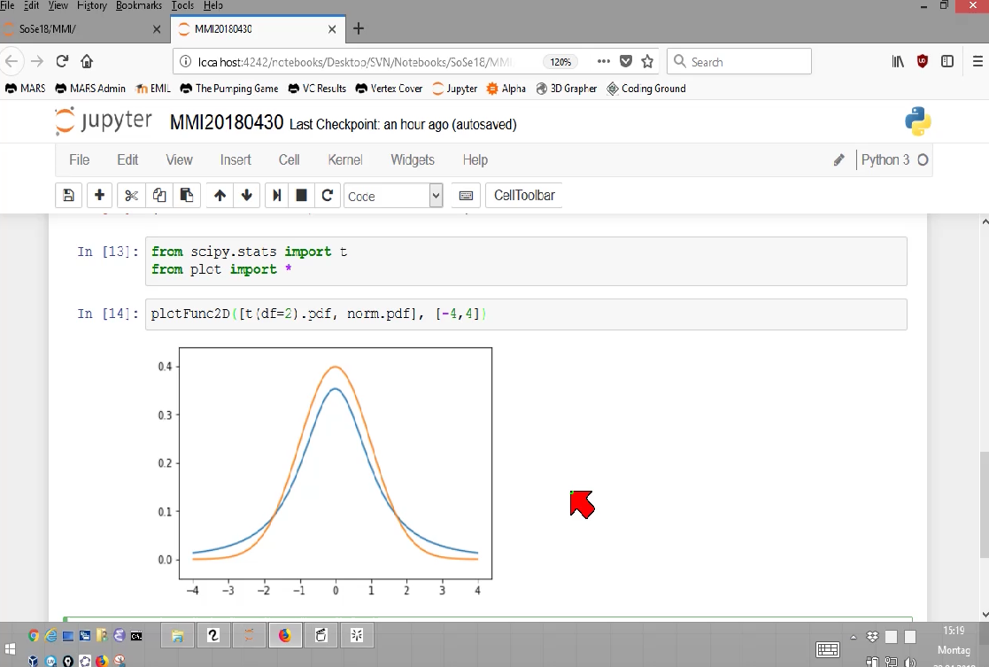Copy selected cells in the toolbar
The height and width of the screenshot is (667, 989).
[x=159, y=196]
